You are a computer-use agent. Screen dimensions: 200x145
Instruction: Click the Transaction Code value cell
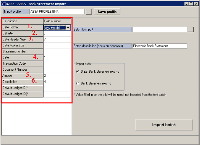(57, 64)
